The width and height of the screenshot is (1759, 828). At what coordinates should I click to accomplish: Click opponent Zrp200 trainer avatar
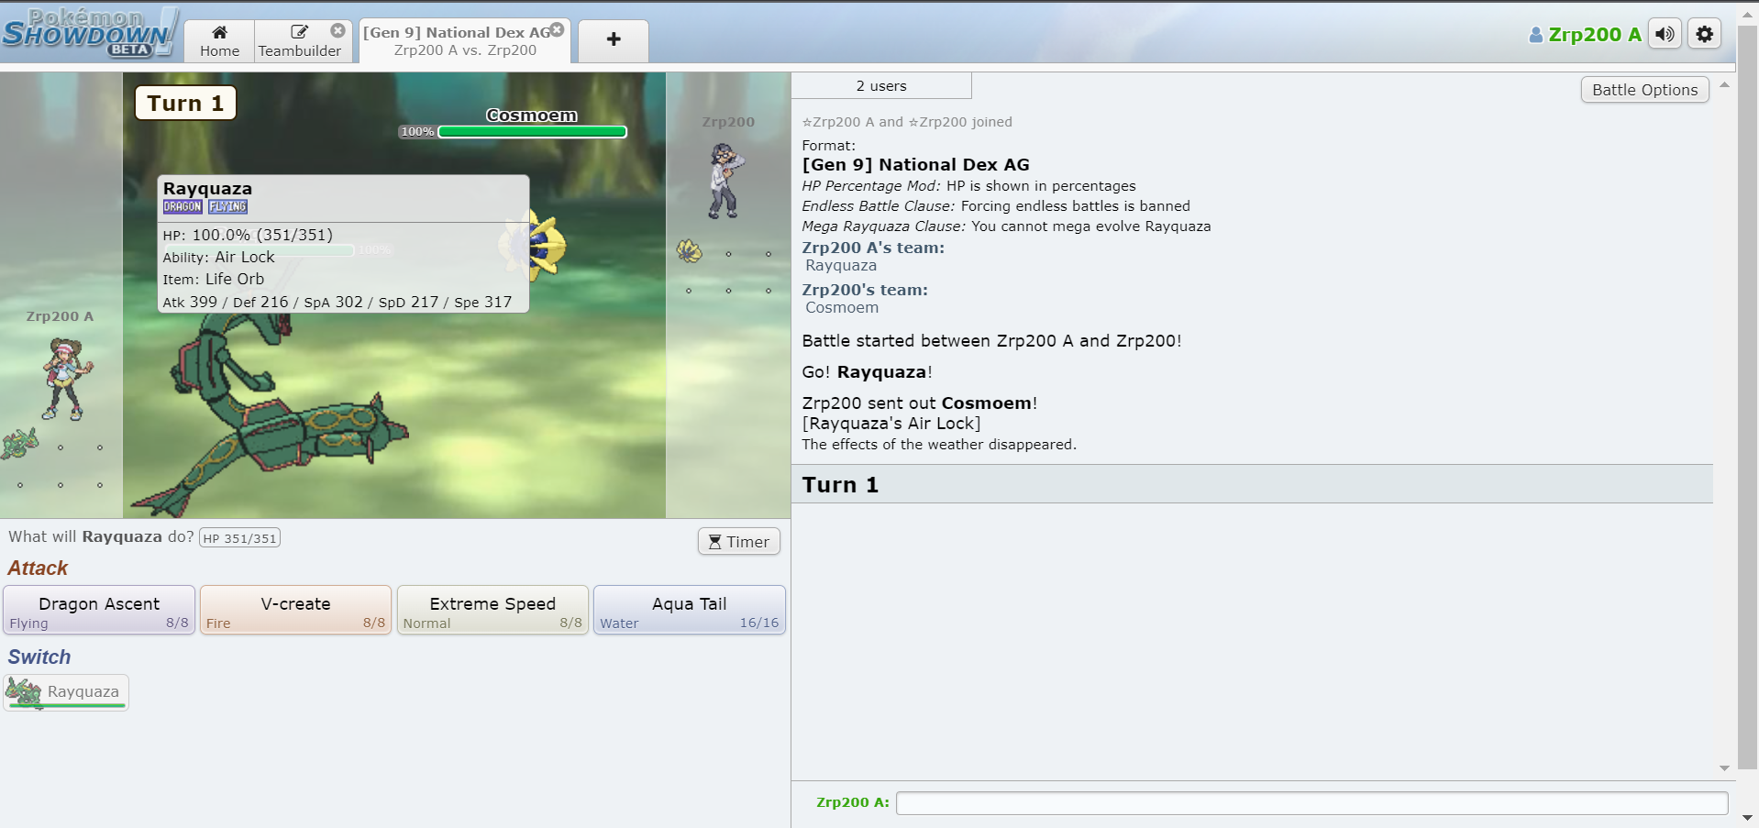coord(725,180)
